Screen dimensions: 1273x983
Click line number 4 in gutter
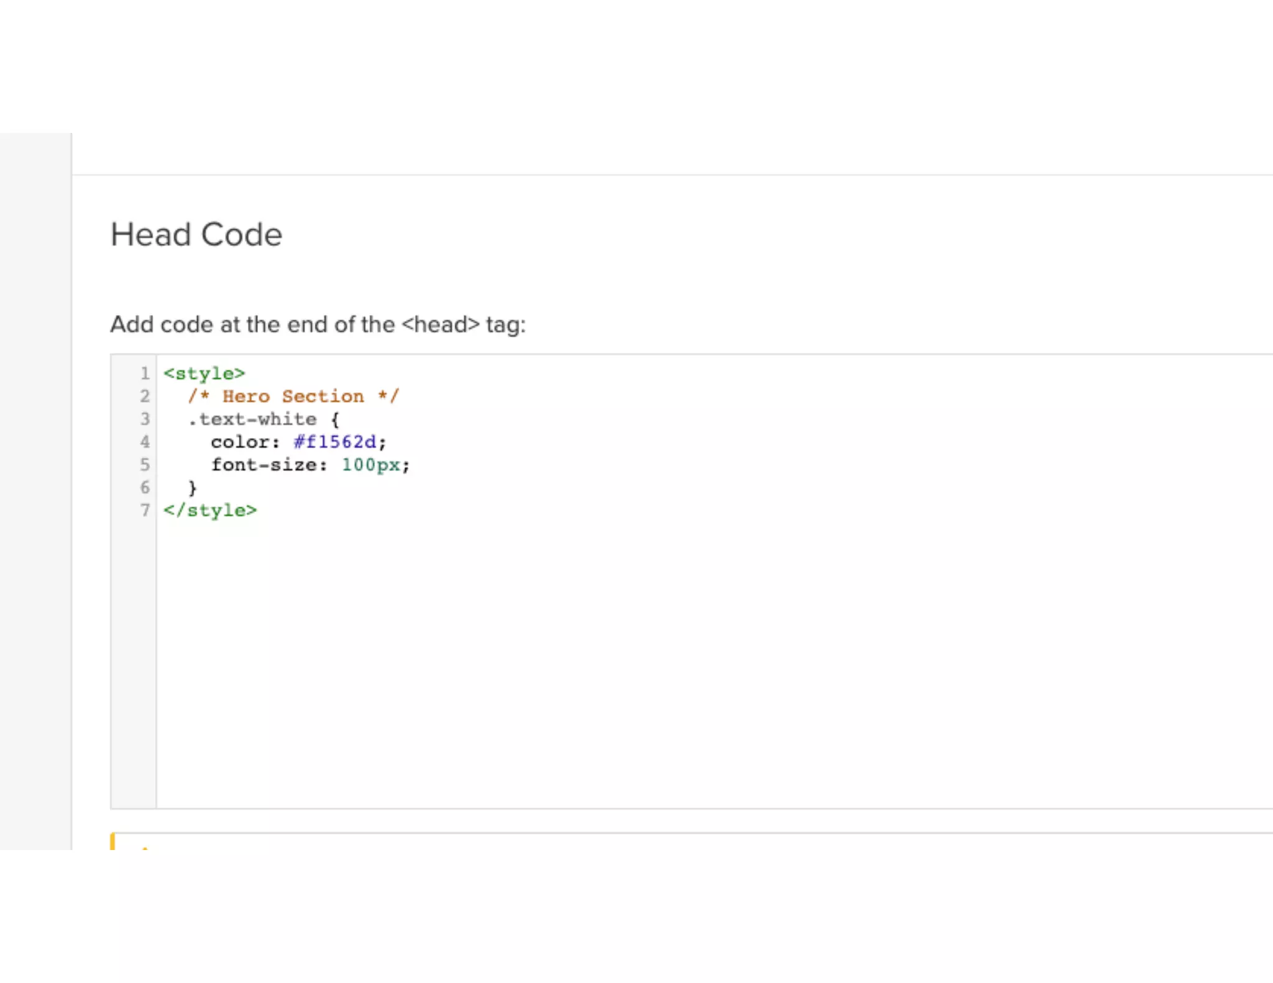tap(145, 442)
